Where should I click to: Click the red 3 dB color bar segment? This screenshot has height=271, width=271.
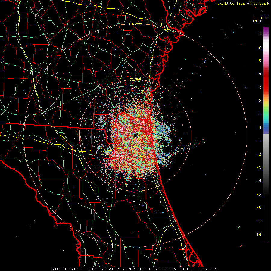click(266, 87)
